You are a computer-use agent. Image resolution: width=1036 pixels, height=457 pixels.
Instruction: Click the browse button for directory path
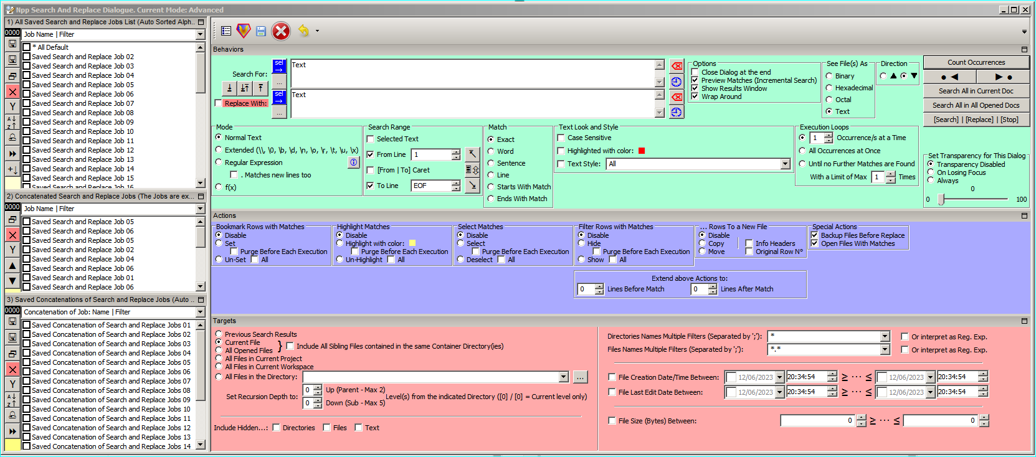point(580,377)
